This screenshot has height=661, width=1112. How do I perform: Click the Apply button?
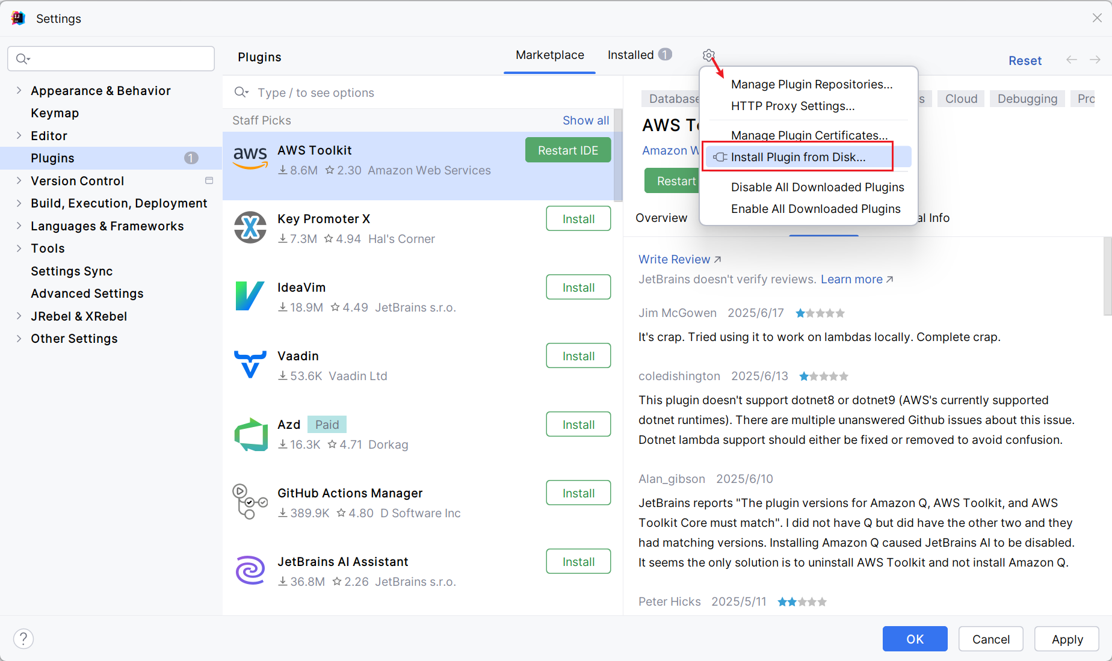click(1067, 639)
